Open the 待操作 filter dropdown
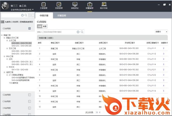172x116 pixels. (x=161, y=32)
